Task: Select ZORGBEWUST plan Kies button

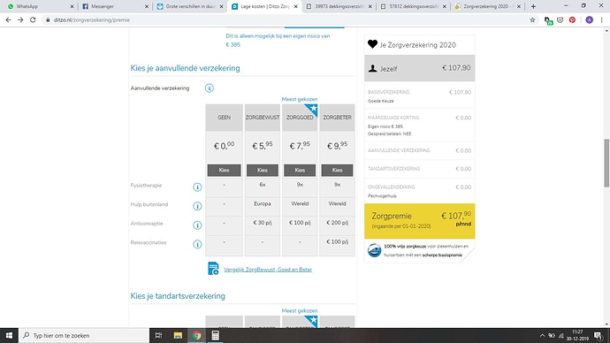Action: point(263,171)
